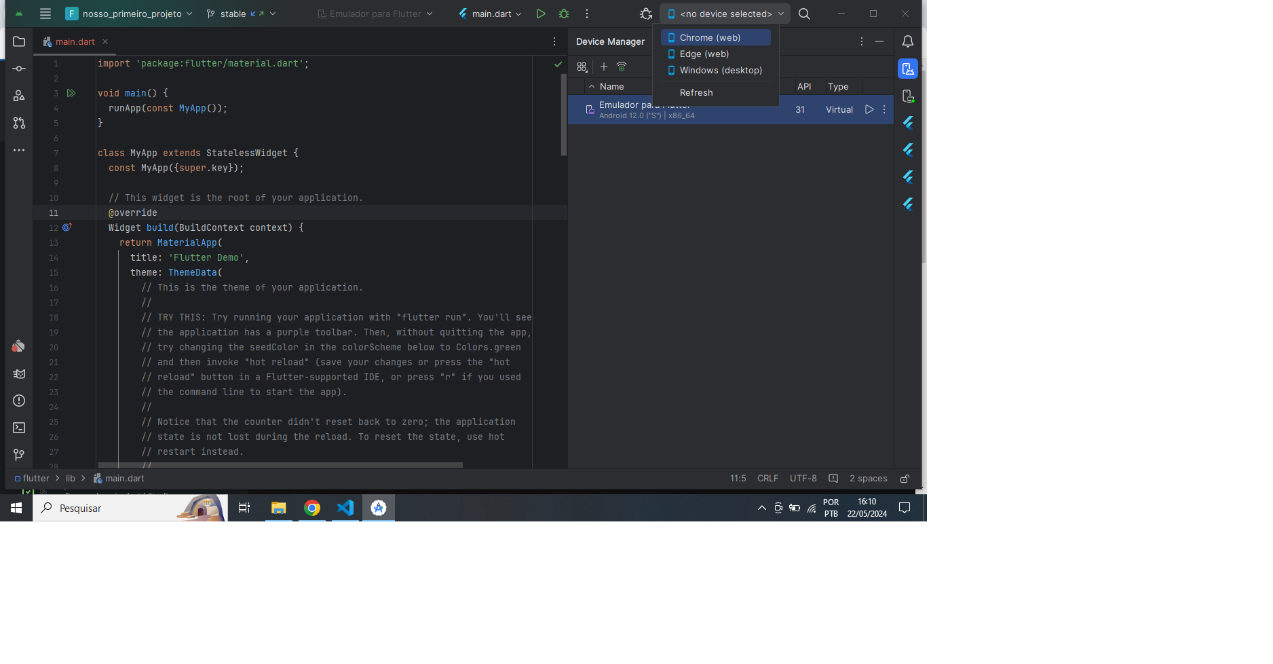The width and height of the screenshot is (1273, 664).
Task: Change line separator CRLF
Action: (767, 479)
